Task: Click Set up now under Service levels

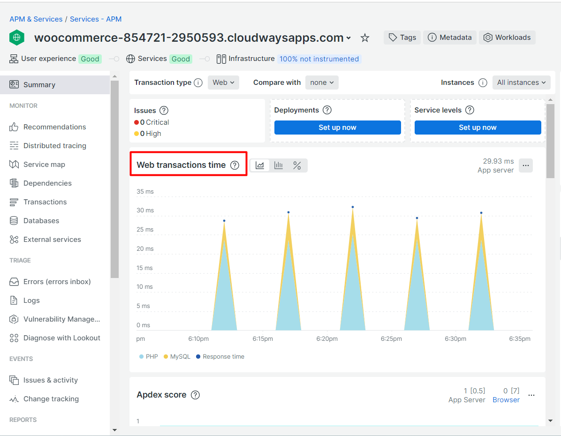Action: click(x=478, y=128)
